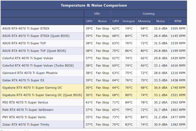Click highlighted Gigabyte Gaming OC (Quiet BIOS) row

42,95
